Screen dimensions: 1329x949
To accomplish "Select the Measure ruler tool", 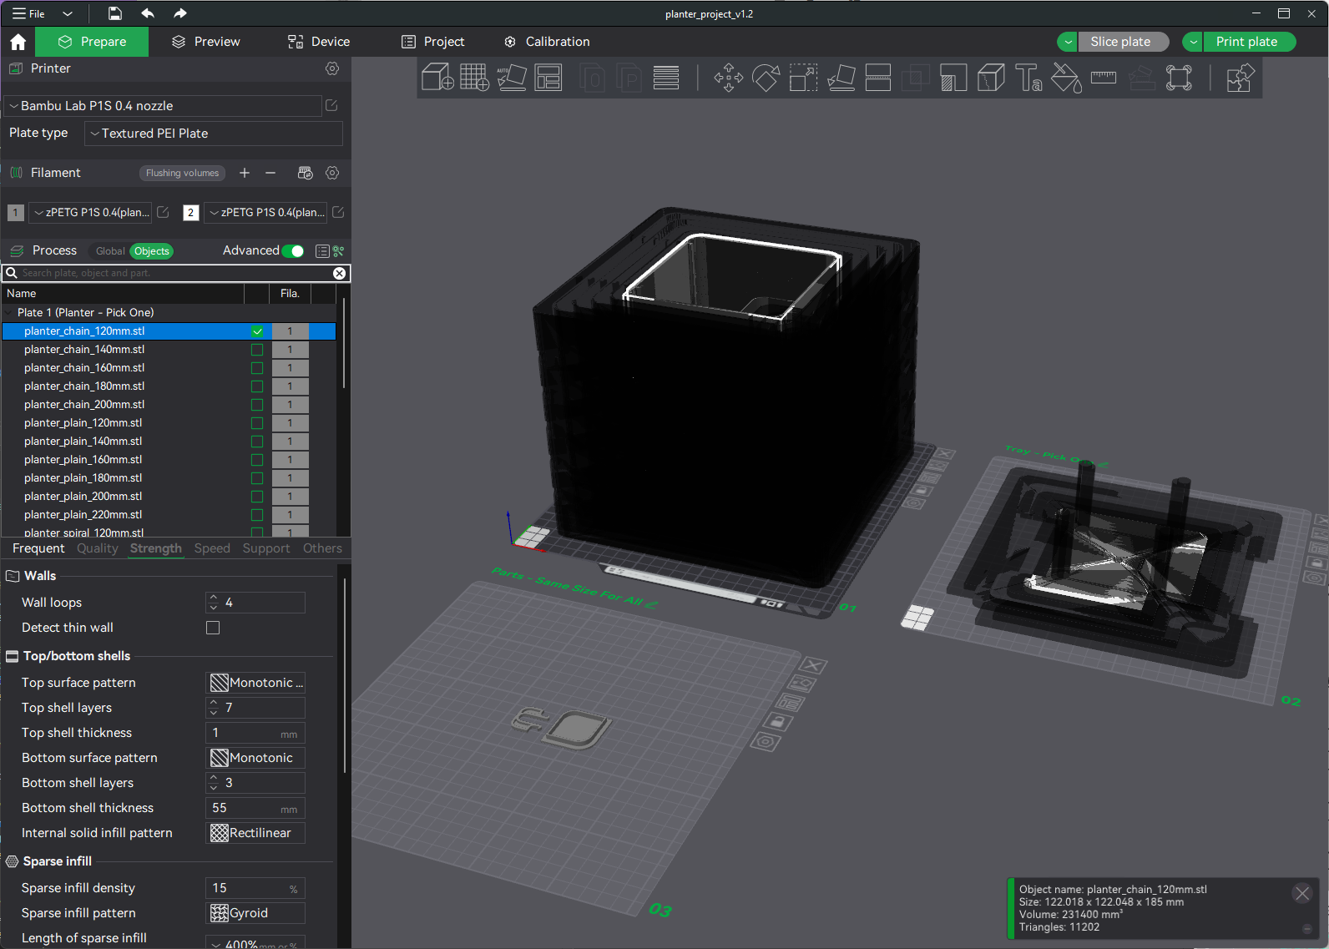I will [x=1103, y=78].
